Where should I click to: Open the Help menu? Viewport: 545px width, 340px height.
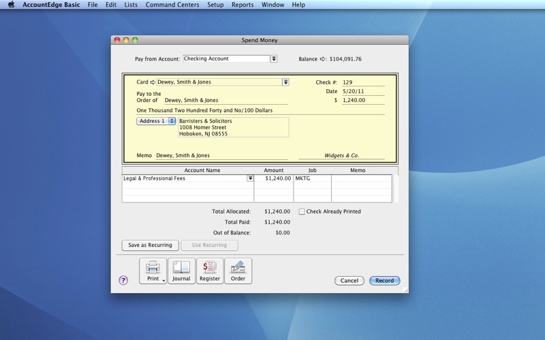tap(298, 5)
